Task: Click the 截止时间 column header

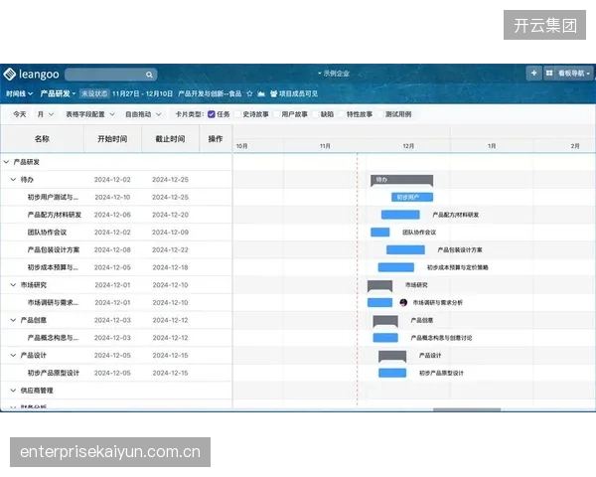Action: click(170, 139)
